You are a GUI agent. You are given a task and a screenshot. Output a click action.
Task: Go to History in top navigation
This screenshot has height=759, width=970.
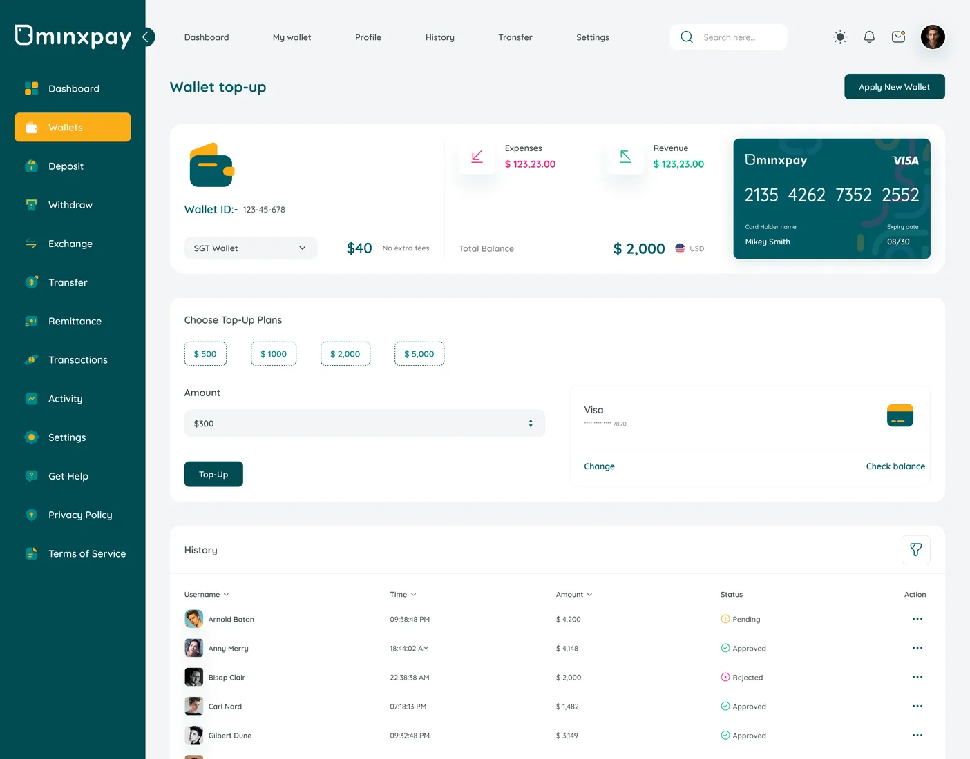[x=440, y=37]
